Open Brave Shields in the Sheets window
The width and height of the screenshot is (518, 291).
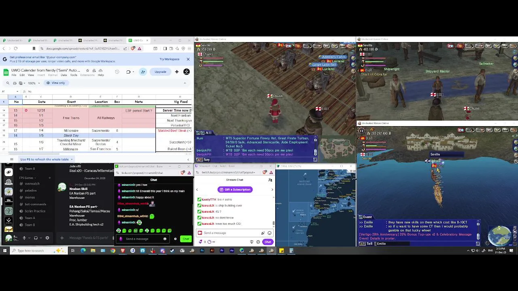click(x=133, y=48)
